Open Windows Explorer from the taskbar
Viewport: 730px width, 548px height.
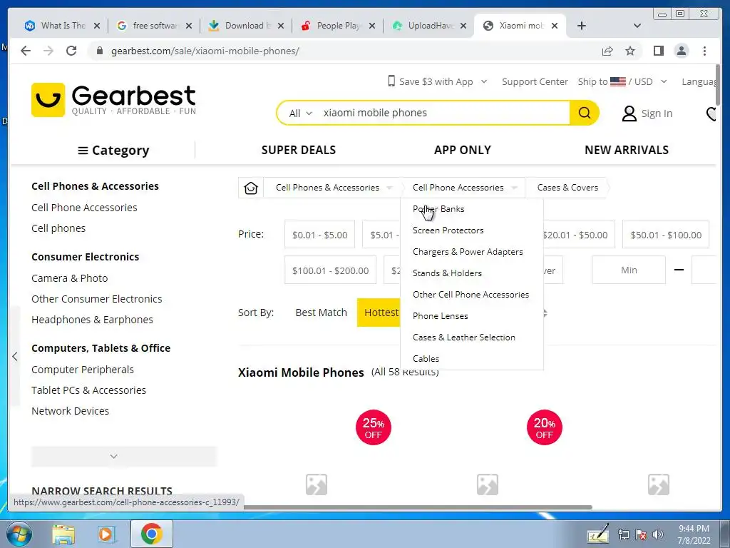pos(63,534)
